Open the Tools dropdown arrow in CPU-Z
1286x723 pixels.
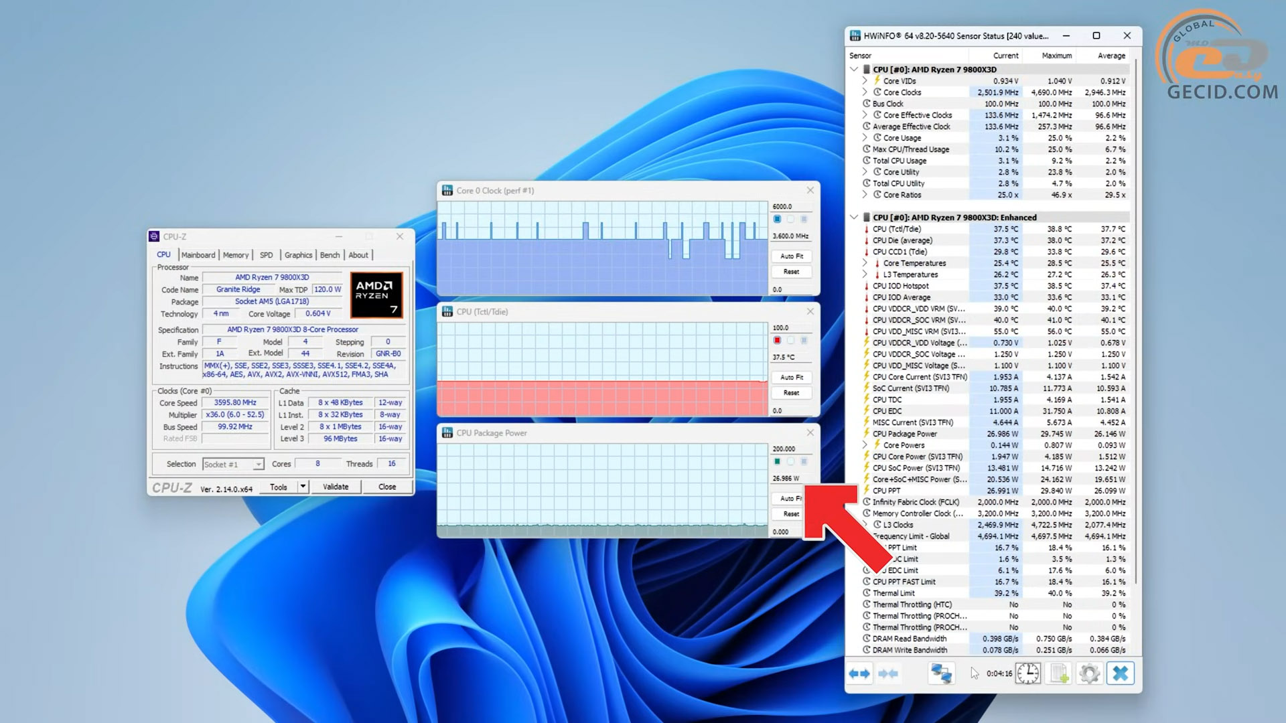(303, 487)
